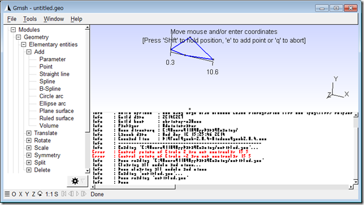
Task: Click the message log scroll up arrow
Action: tap(356, 114)
